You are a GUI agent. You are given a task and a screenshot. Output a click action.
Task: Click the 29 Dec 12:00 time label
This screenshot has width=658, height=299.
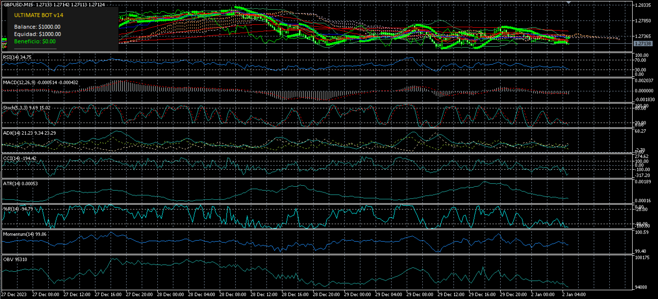coord(451,295)
